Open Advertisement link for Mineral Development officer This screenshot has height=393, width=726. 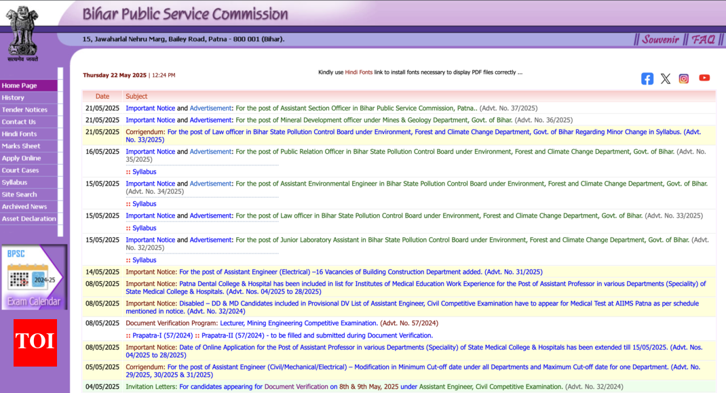tap(210, 120)
